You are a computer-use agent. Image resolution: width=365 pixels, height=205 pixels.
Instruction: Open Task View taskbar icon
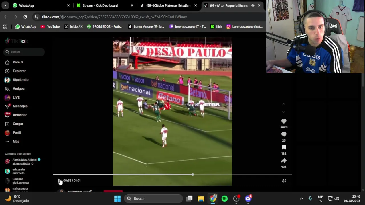[189, 198]
